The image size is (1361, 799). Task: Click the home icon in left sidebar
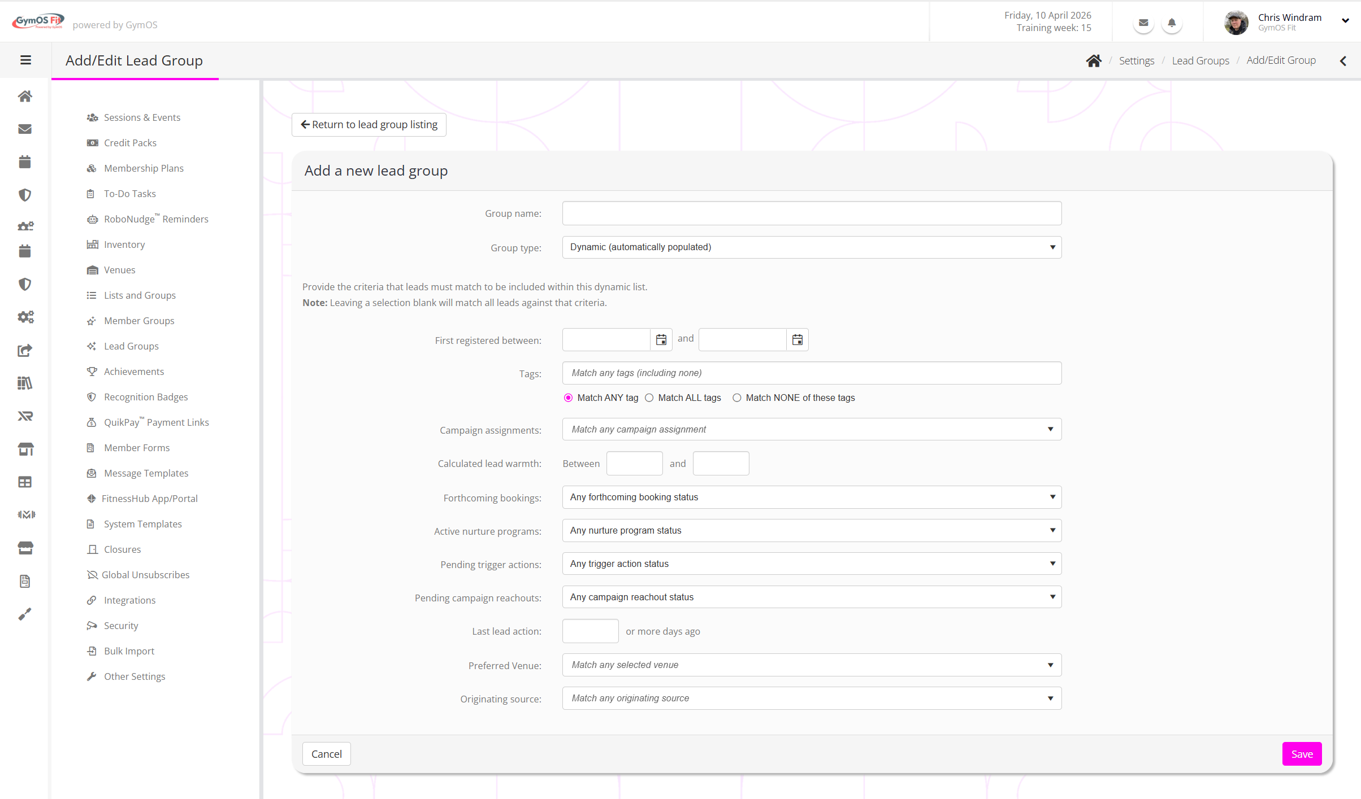pos(25,96)
